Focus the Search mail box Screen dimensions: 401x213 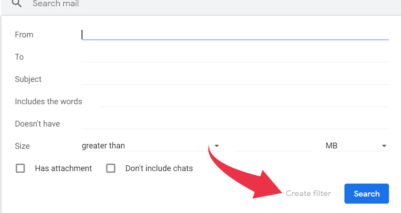205,4
